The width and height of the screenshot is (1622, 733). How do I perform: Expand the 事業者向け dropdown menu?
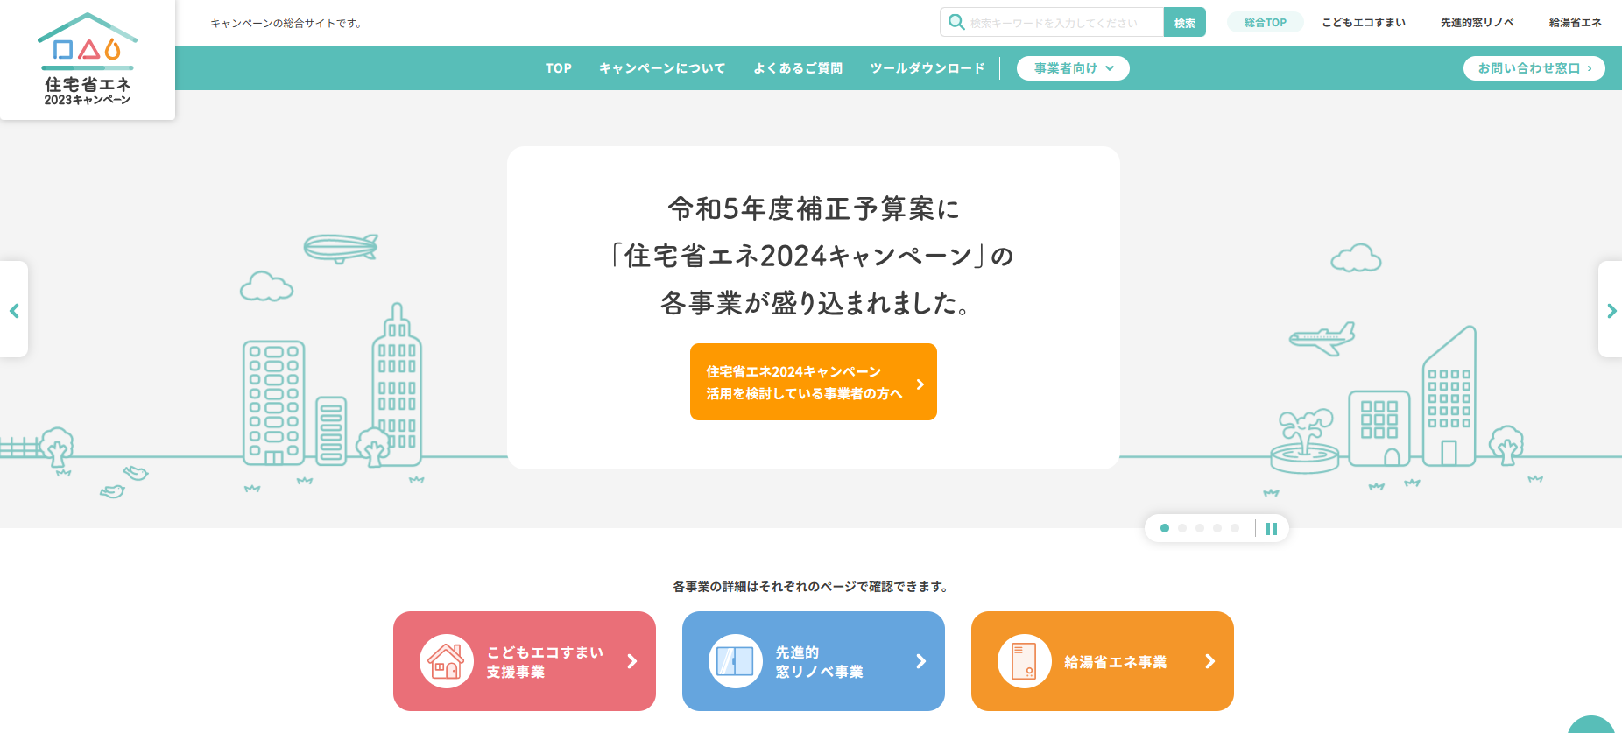(1073, 68)
